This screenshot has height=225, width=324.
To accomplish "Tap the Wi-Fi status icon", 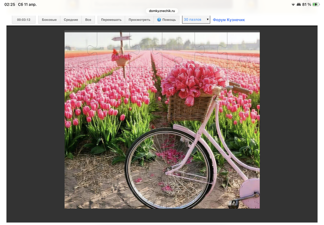I will 293,4.
